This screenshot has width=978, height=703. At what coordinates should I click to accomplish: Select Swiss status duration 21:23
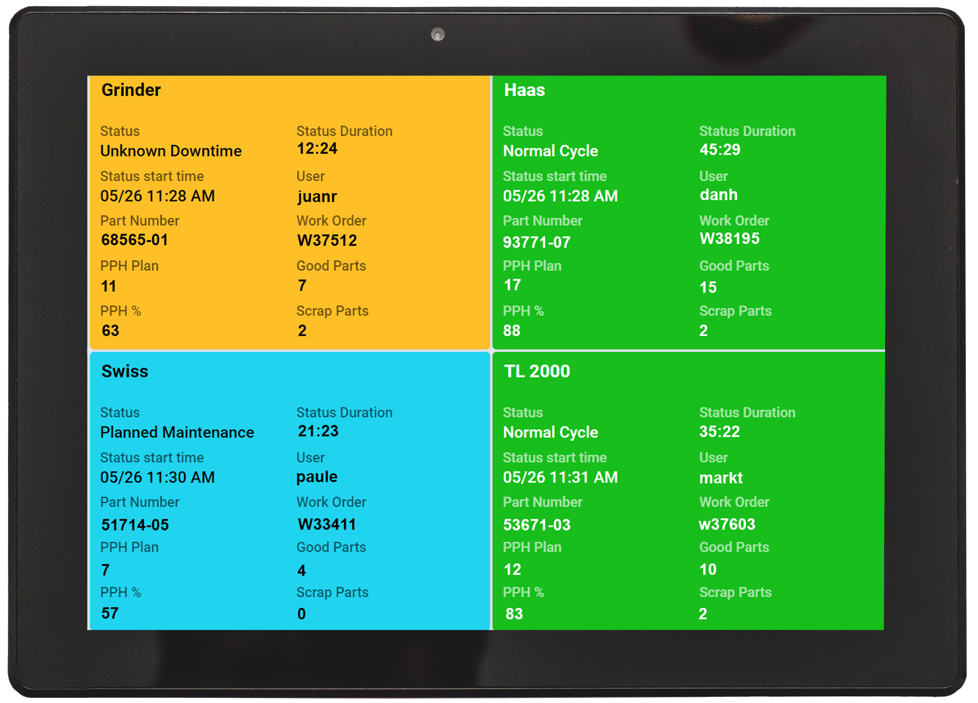pyautogui.click(x=318, y=431)
